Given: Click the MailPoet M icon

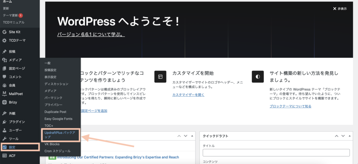Looking at the screenshot, I should (4, 94).
